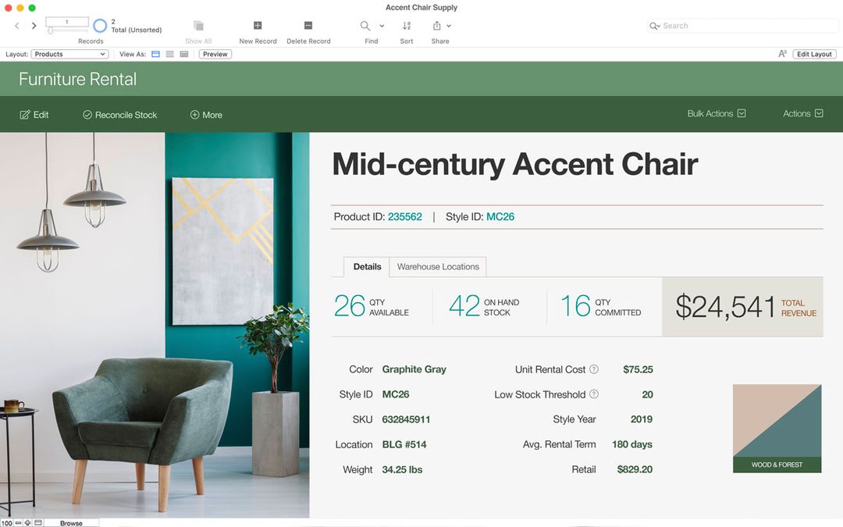Select the Details tab
Image resolution: width=843 pixels, height=527 pixels.
coord(367,266)
